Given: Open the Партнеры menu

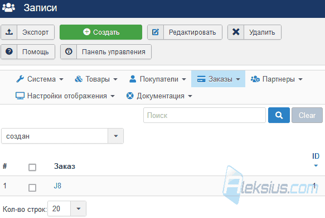Looking at the screenshot, I should (x=277, y=79).
